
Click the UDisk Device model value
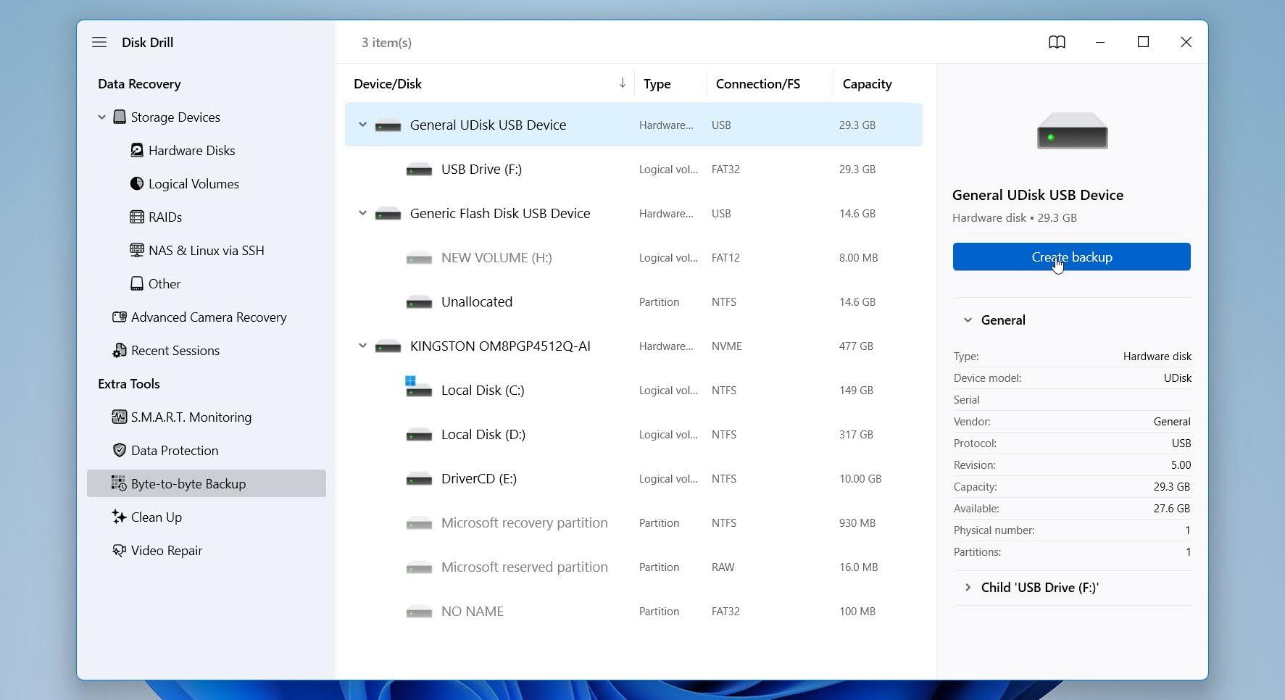tap(1178, 378)
